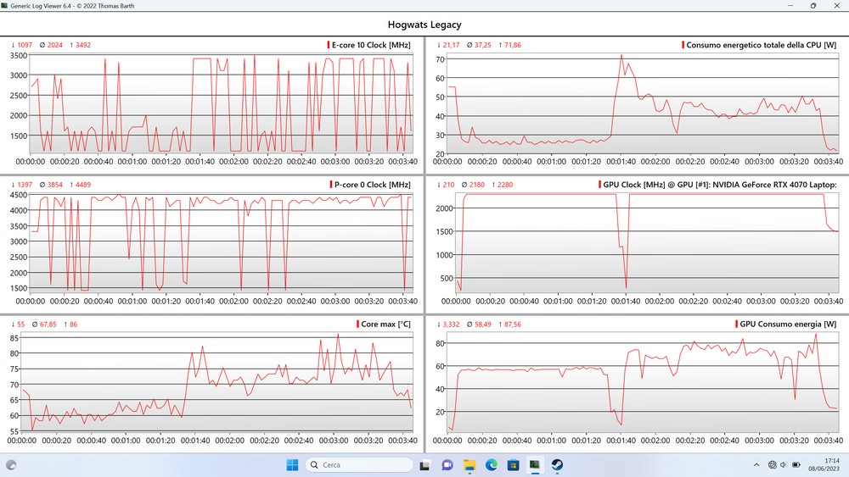Click E-core maximum value 3492

pyautogui.click(x=83, y=45)
